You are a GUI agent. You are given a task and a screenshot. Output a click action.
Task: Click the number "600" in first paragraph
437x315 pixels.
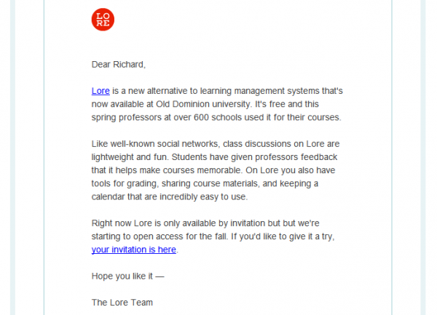(x=201, y=117)
